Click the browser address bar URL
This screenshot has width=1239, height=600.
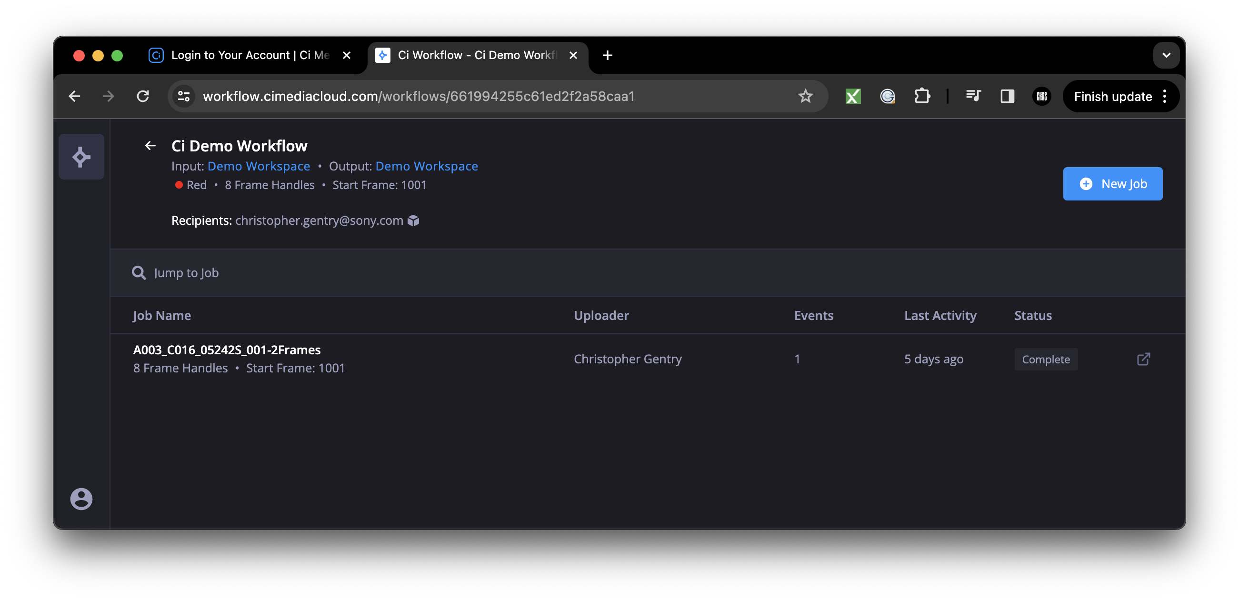click(x=419, y=96)
